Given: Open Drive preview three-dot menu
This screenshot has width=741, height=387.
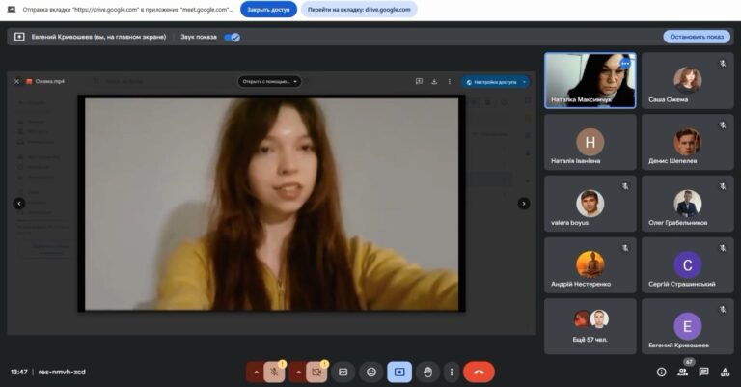Looking at the screenshot, I should tap(449, 81).
